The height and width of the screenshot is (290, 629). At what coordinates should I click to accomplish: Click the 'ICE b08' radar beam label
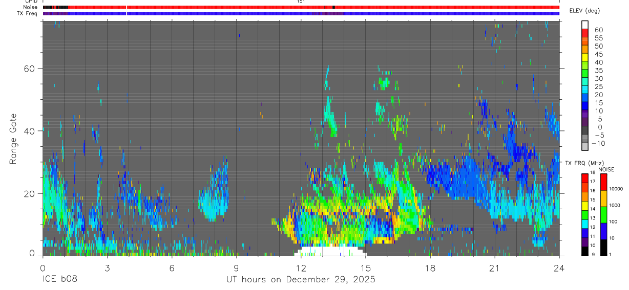[60, 280]
